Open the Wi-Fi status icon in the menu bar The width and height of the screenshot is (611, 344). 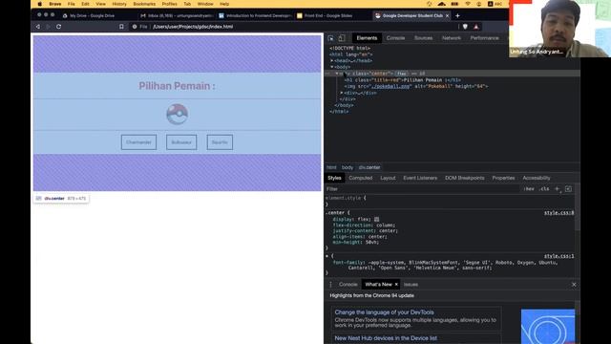click(468, 4)
